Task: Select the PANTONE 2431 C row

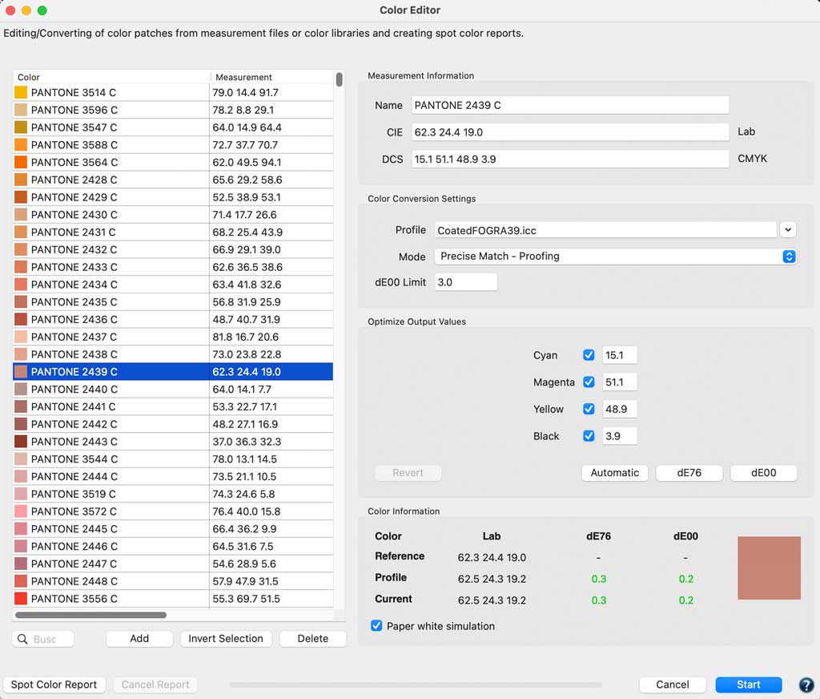Action: (173, 232)
